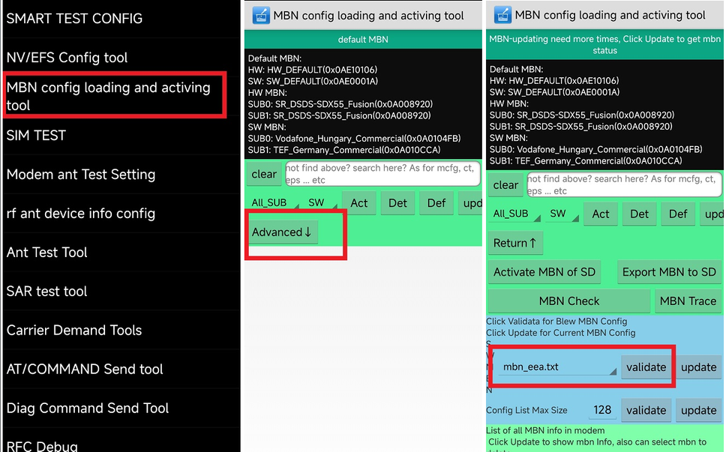This screenshot has width=726, height=452.
Task: Click the MBN tool icon in the middle screen header
Action: (x=260, y=15)
